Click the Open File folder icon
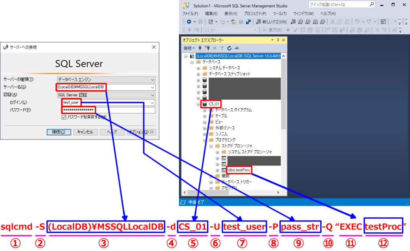 [x=234, y=22]
